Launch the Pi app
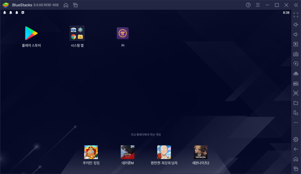 [123, 33]
